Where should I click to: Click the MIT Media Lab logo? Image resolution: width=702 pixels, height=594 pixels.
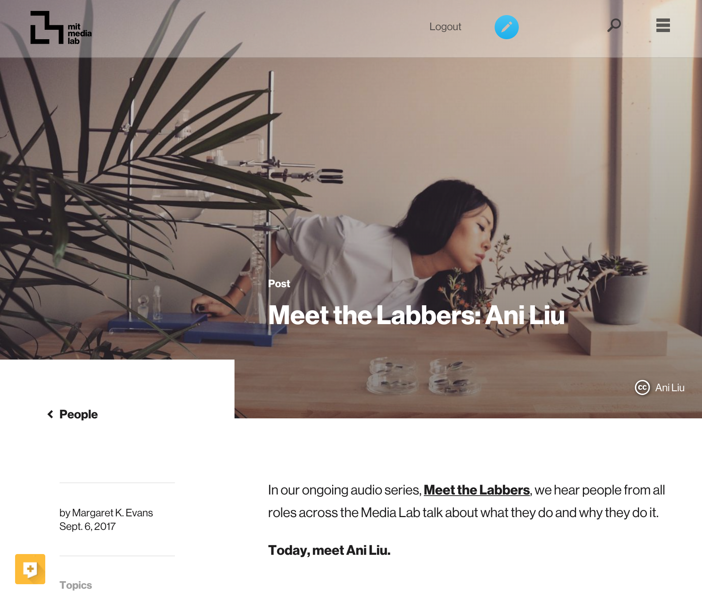tap(61, 28)
